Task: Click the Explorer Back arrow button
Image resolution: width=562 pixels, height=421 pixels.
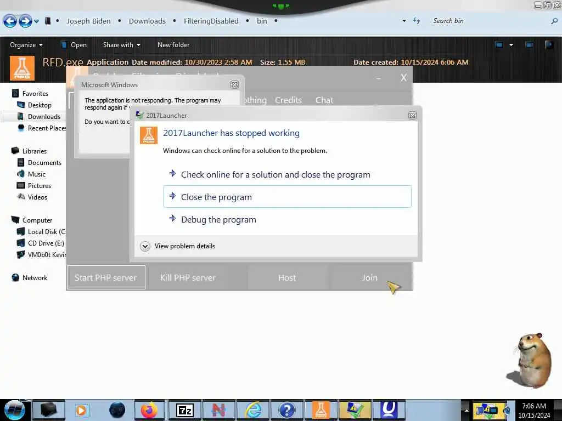Action: point(10,21)
